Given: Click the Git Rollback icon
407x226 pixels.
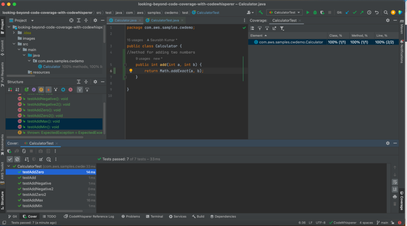Looking at the screenshot, I should point(377,12).
